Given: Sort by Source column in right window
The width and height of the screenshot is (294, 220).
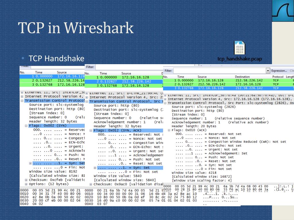Looking at the screenshot, I should pyautogui.click(x=202, y=77).
